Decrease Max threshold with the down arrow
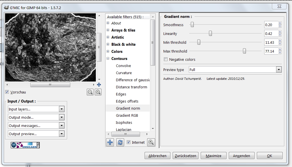 (x=280, y=53)
